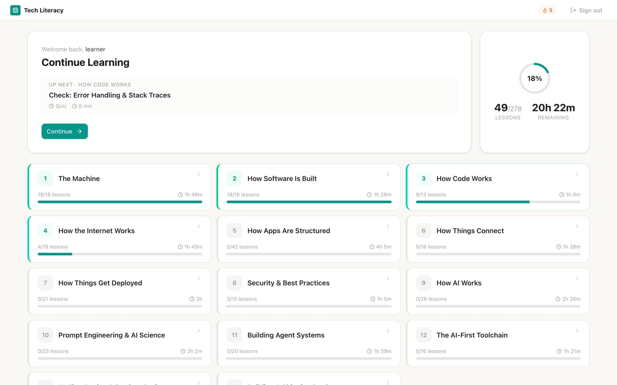The image size is (617, 385).
Task: Click the number 5 badge on How Apps Are Structured
Action: pyautogui.click(x=234, y=231)
